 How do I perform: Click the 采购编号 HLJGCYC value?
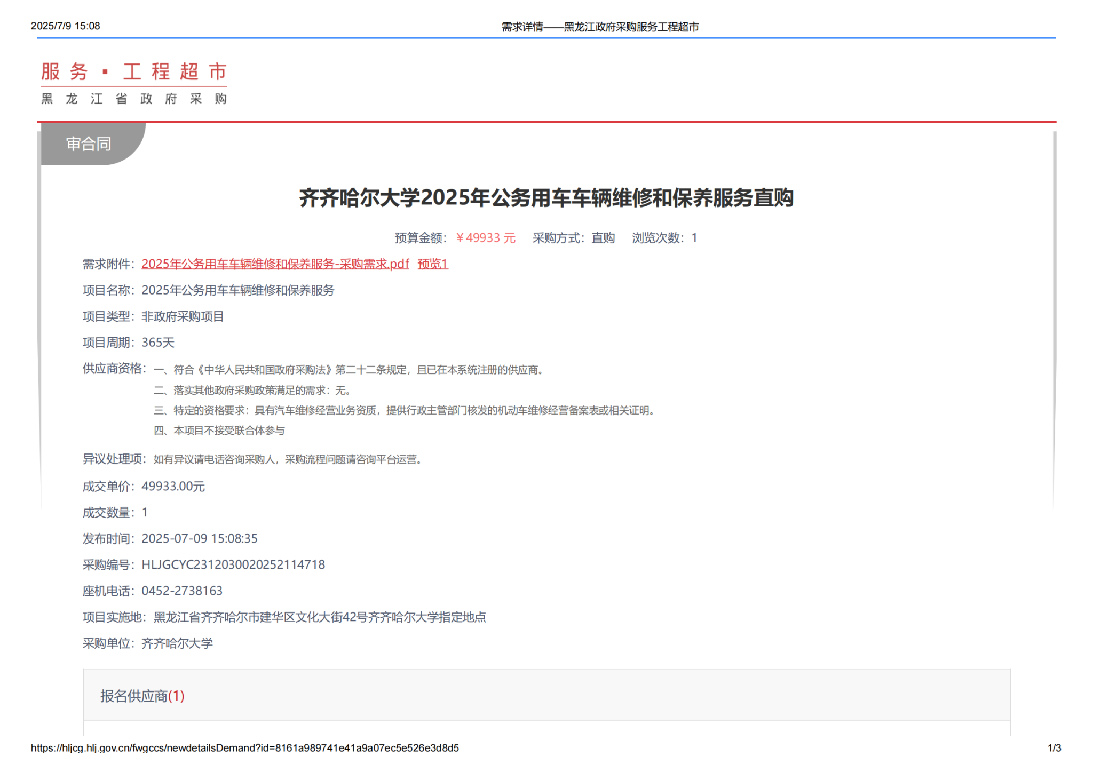[x=233, y=564]
